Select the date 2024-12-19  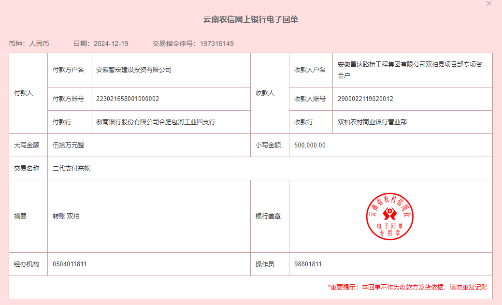tap(111, 44)
